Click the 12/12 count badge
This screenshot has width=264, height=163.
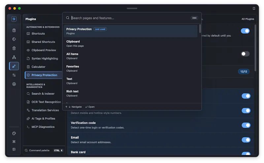coord(244,71)
